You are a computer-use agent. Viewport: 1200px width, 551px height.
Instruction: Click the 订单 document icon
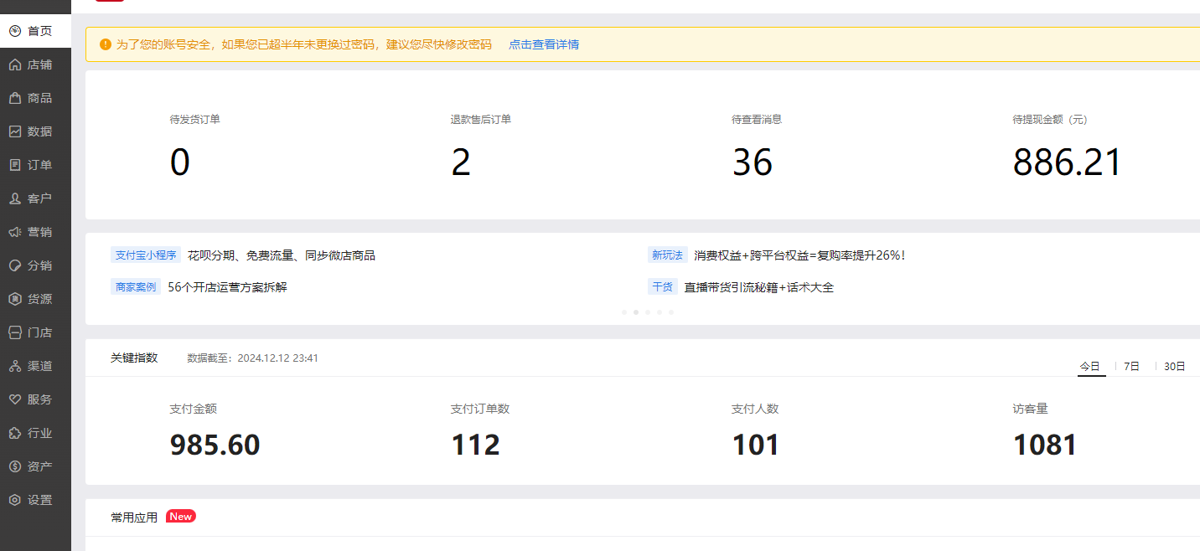click(14, 165)
